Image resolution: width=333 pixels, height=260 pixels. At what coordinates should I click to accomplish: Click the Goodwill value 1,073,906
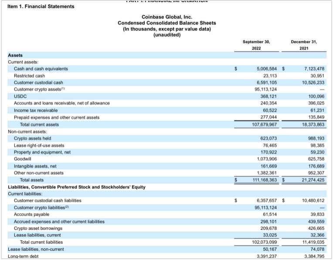point(263,159)
